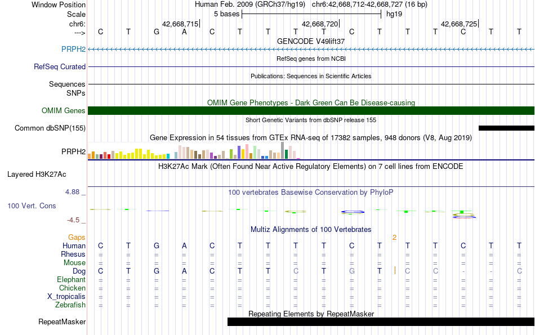
Task: Select the Layered H3K27Ac track label
Action: coord(37,175)
